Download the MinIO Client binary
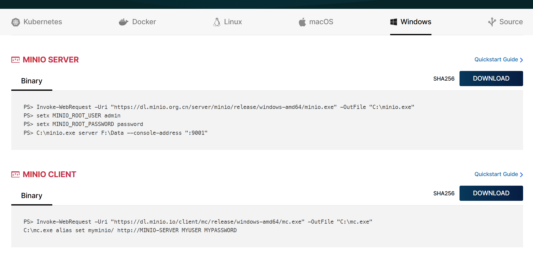The height and width of the screenshot is (255, 533). [x=491, y=193]
